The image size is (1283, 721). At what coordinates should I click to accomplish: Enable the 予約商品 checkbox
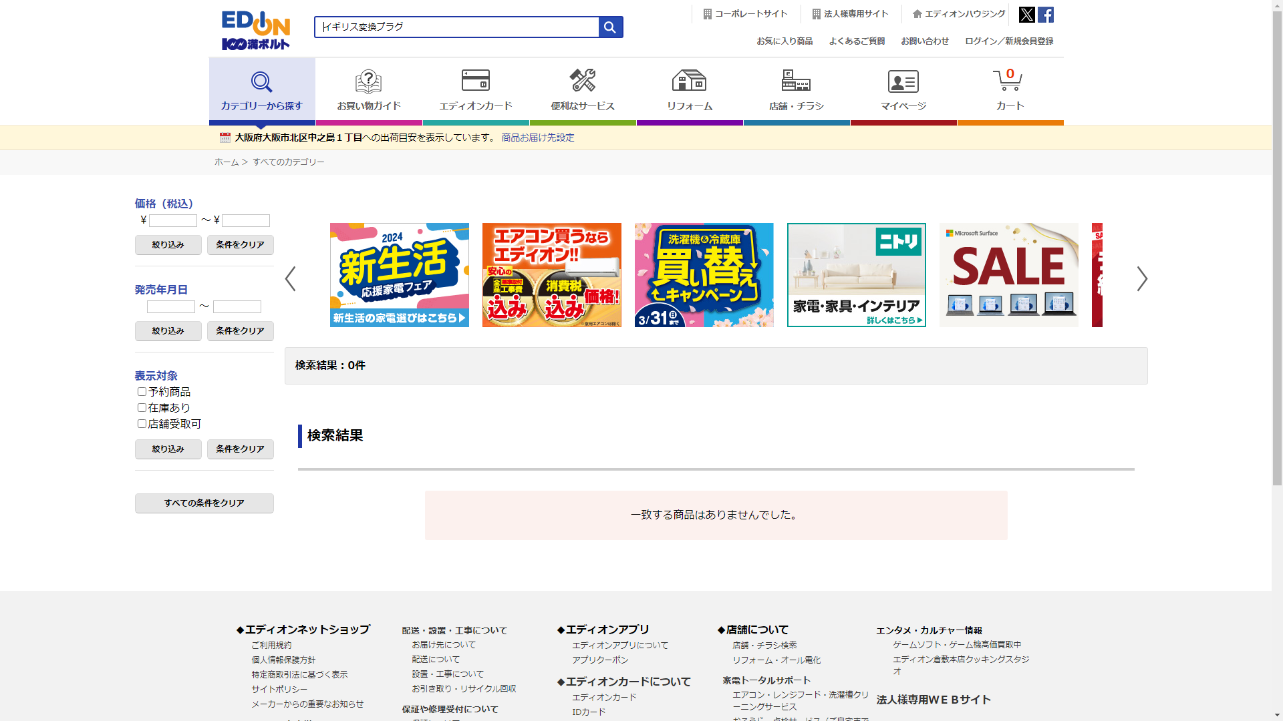tap(142, 392)
